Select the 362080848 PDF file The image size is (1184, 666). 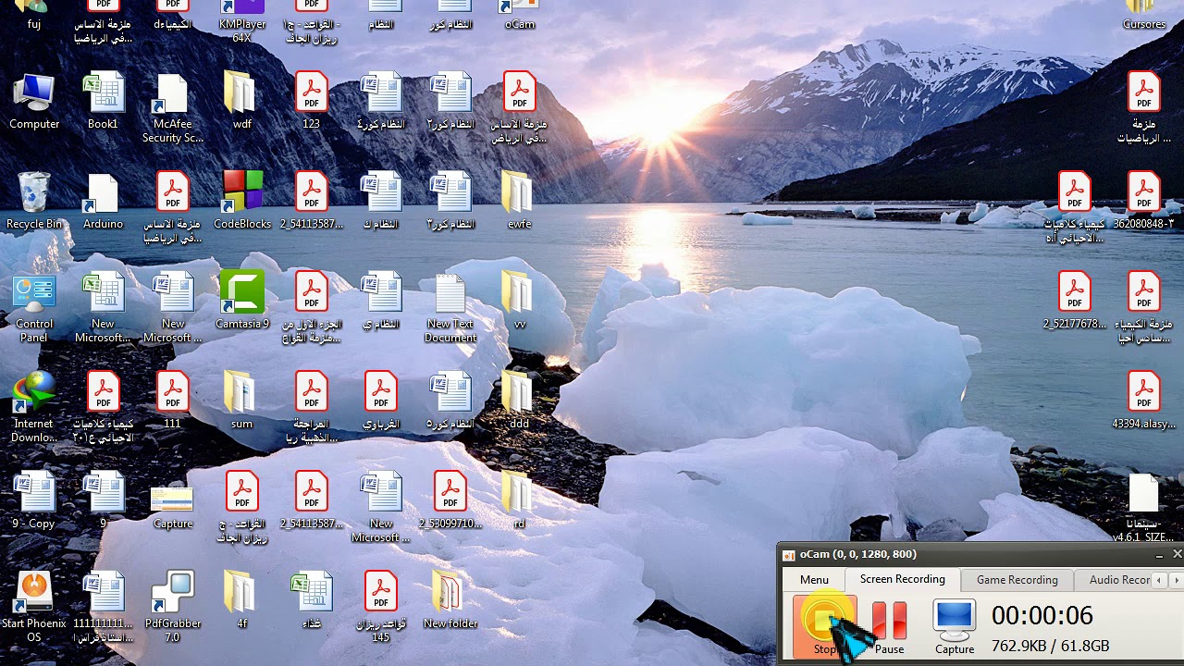[1143, 201]
